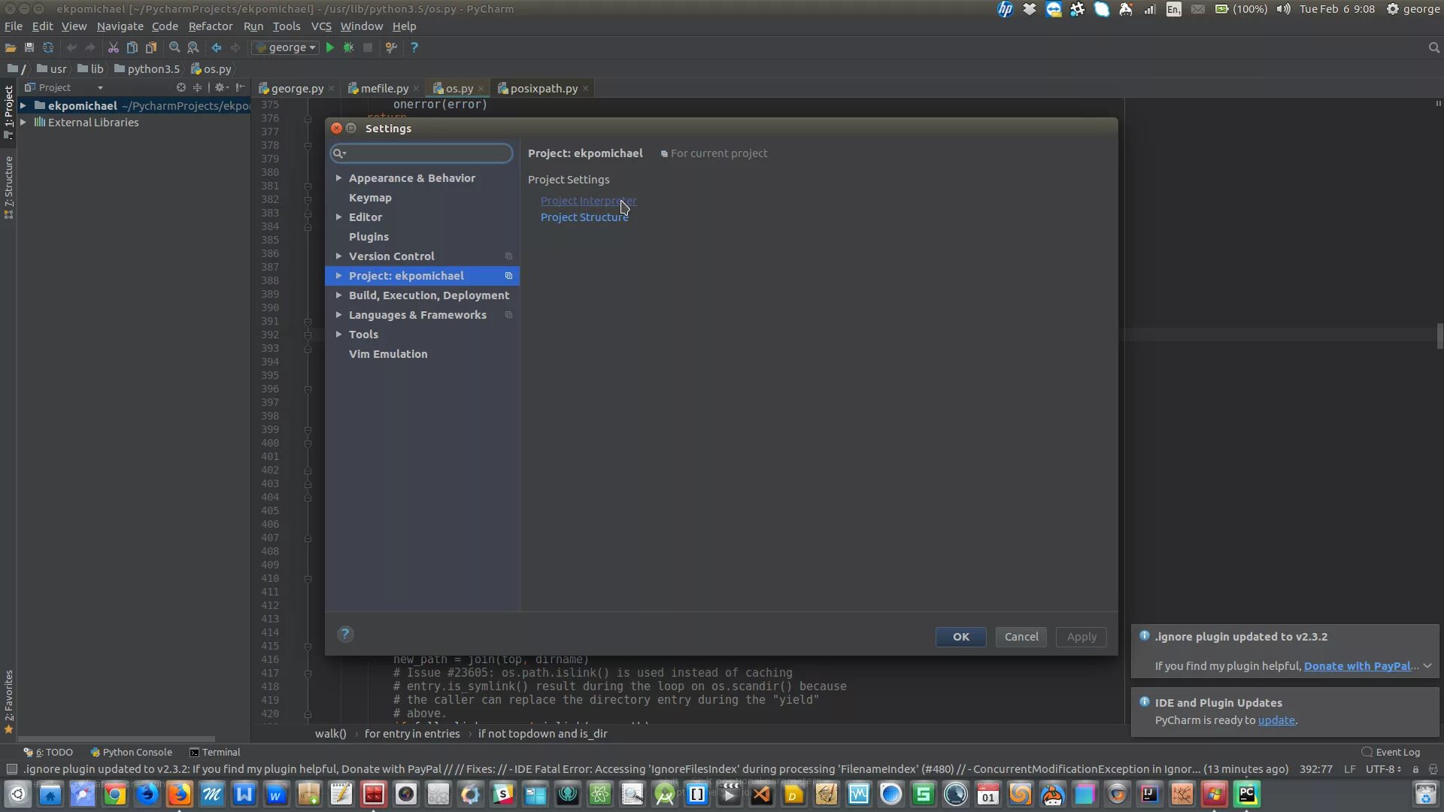
Task: Click the Event Log status bar icon
Action: point(1391,752)
